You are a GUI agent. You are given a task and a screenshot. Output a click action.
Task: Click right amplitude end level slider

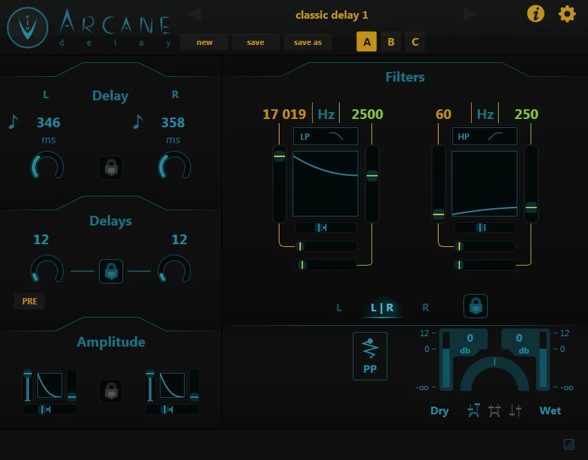pos(194,385)
